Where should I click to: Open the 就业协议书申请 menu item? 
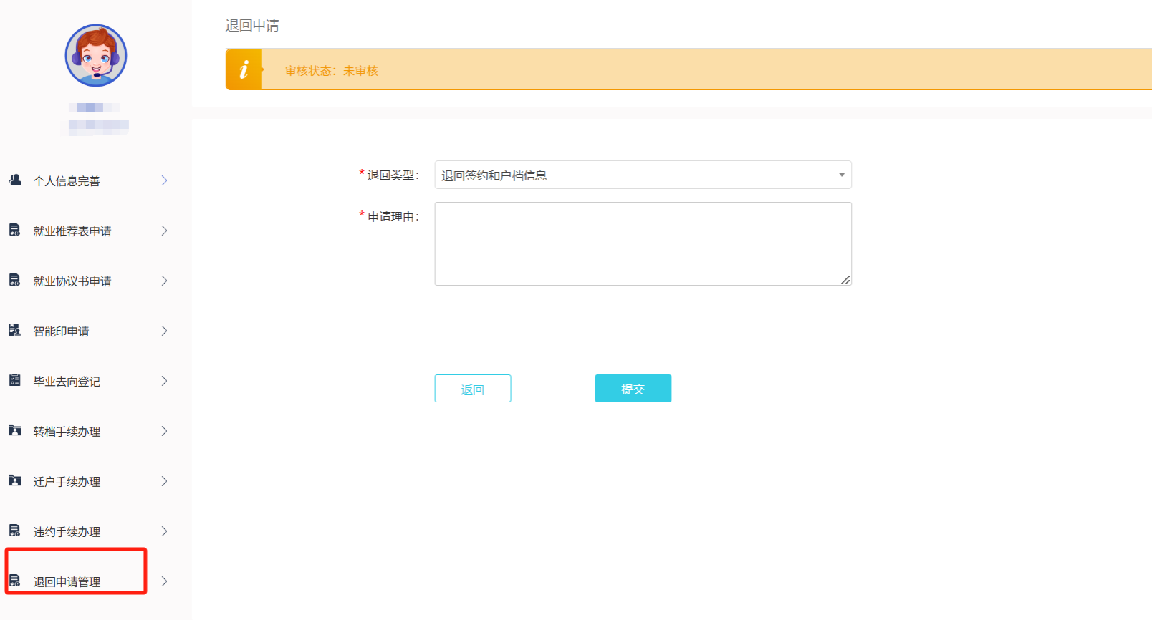click(x=72, y=281)
